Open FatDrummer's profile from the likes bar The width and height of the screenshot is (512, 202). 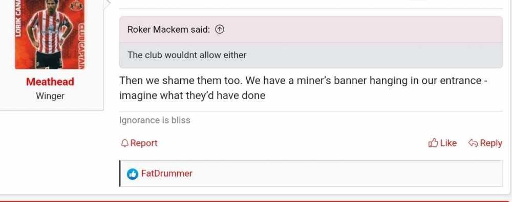166,173
